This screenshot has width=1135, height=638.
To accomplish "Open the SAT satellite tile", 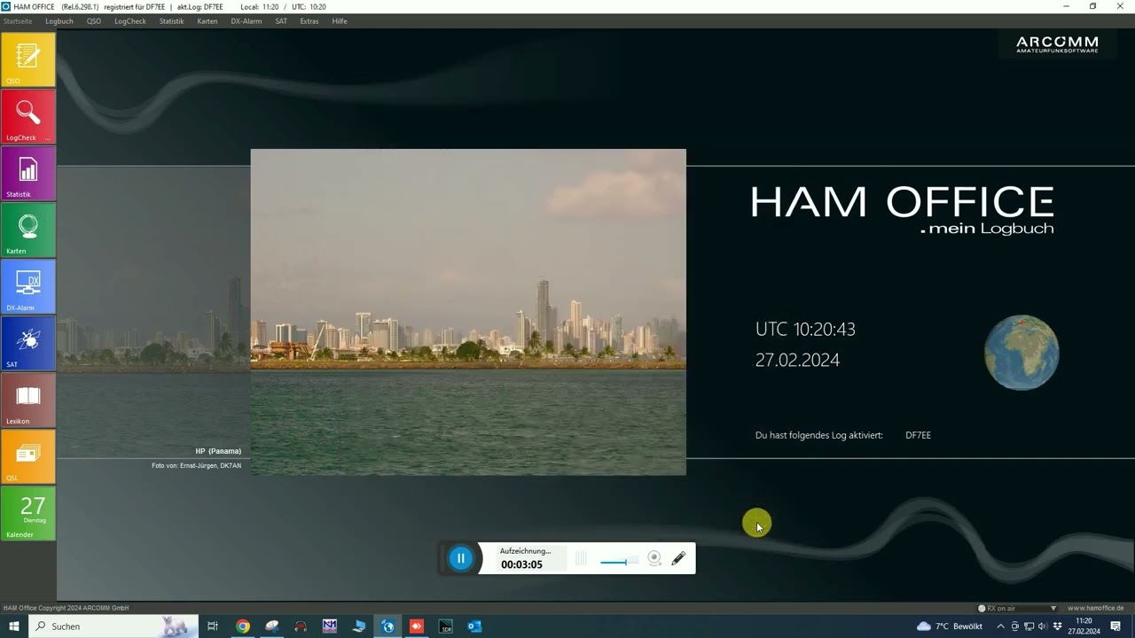I will click(28, 344).
